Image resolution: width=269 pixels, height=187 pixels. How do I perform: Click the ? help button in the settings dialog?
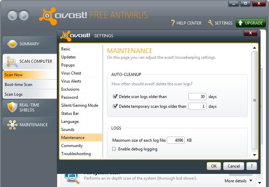tap(252, 166)
